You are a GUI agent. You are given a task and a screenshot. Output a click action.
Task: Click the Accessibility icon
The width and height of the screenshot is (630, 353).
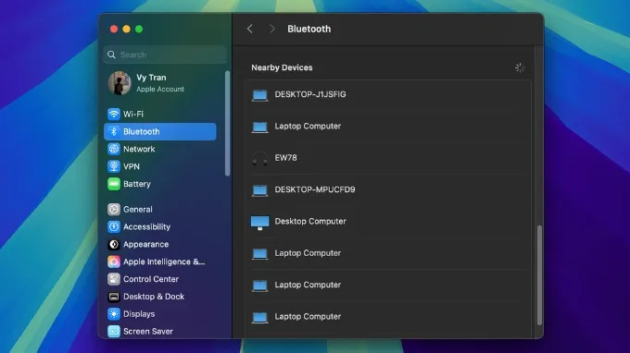click(114, 226)
